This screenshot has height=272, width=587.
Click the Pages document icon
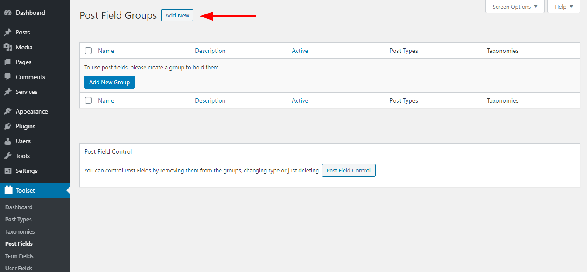(8, 62)
